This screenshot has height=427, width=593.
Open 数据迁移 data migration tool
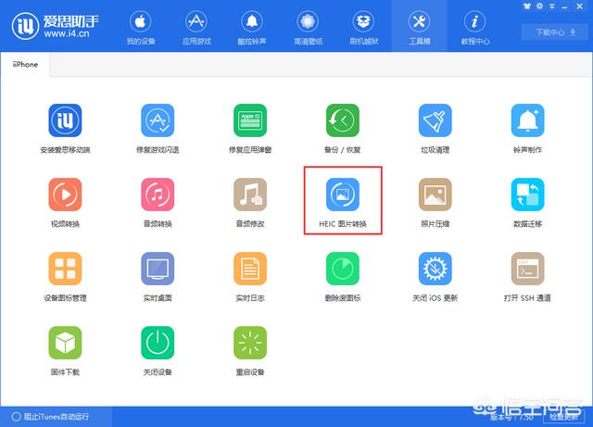click(528, 195)
